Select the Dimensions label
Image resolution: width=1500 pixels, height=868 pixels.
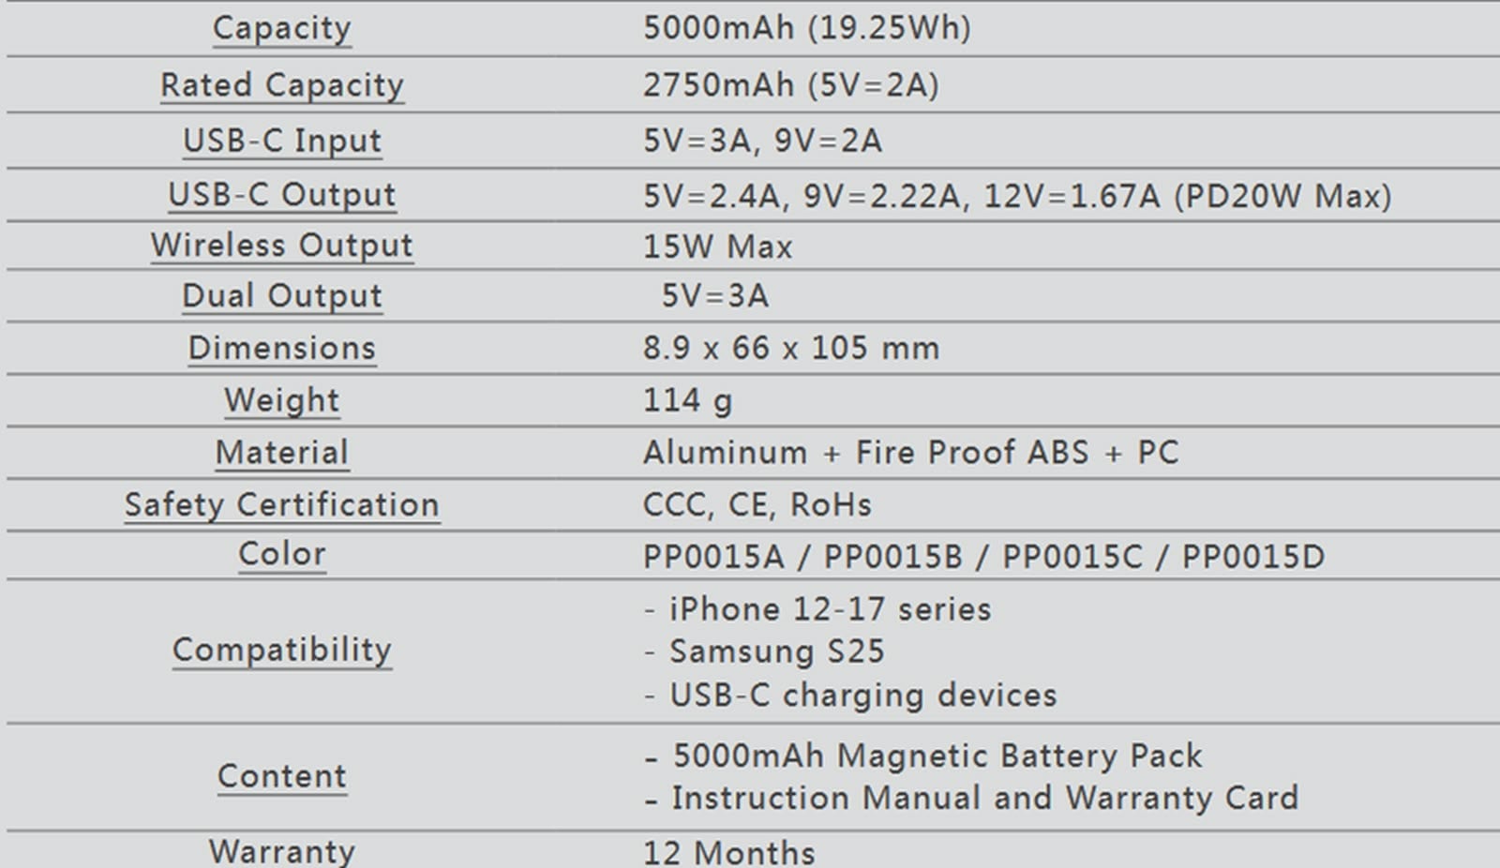[281, 349]
